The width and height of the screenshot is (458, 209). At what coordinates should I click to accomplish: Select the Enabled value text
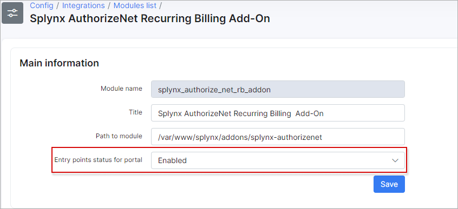pos(172,160)
